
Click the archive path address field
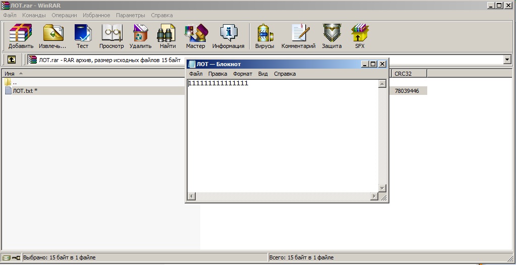265,60
